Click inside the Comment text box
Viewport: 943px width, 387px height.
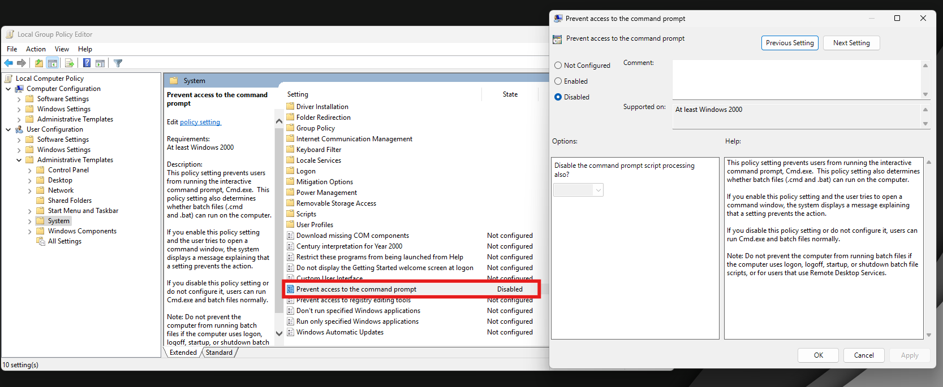[797, 80]
